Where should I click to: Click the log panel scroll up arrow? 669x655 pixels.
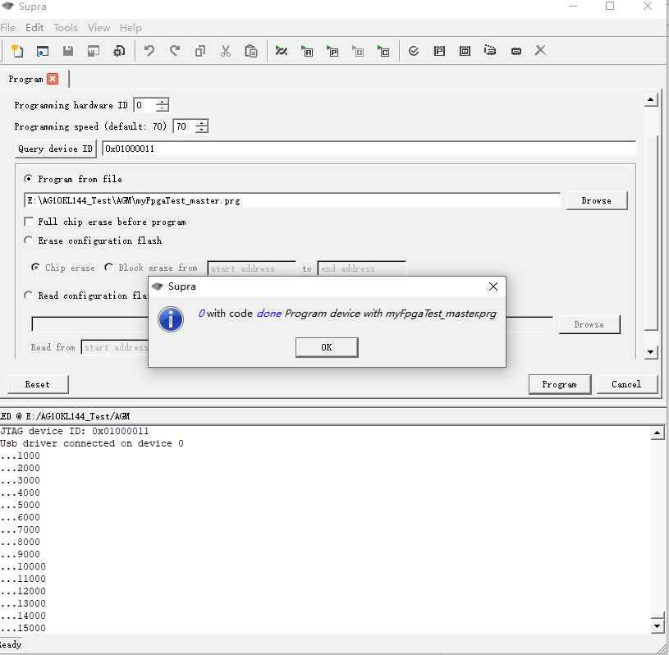click(x=657, y=433)
